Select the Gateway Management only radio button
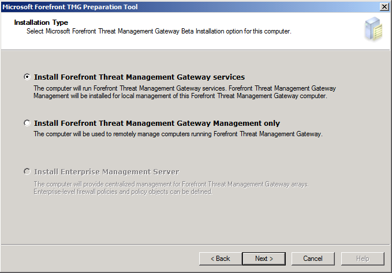Viewport: 392px width, 273px height. 27,123
